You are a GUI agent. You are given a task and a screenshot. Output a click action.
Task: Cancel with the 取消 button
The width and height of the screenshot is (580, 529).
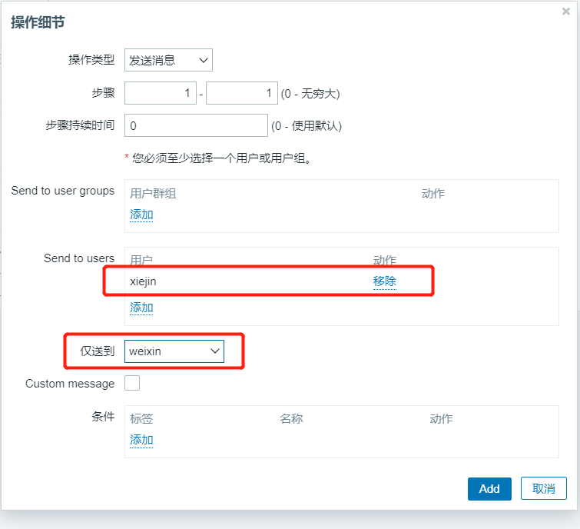pyautogui.click(x=543, y=488)
